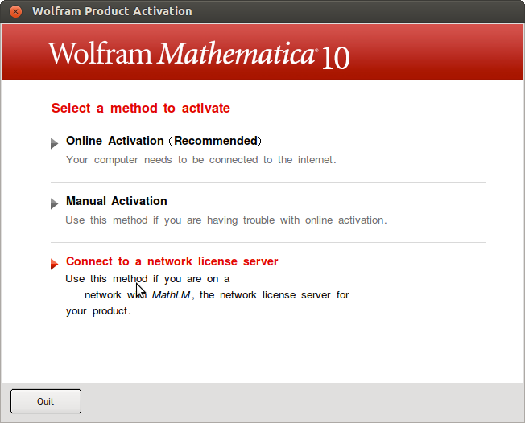The width and height of the screenshot is (525, 423).
Task: Select Connect to a network license server
Action: click(172, 261)
